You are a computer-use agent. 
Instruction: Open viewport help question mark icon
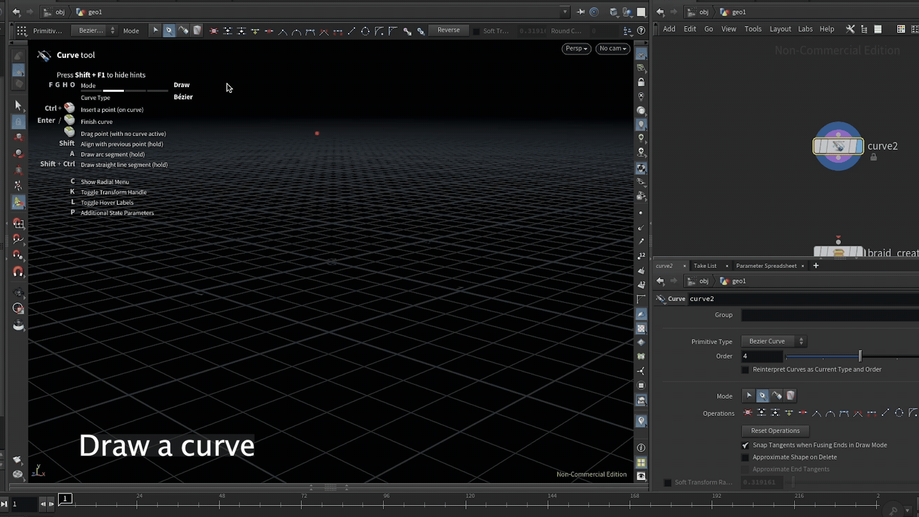641,31
